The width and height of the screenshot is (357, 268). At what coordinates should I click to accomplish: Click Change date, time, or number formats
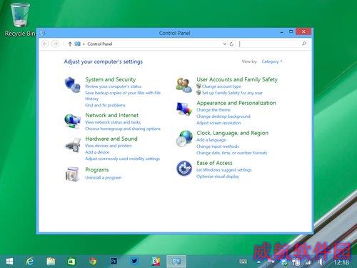232,153
